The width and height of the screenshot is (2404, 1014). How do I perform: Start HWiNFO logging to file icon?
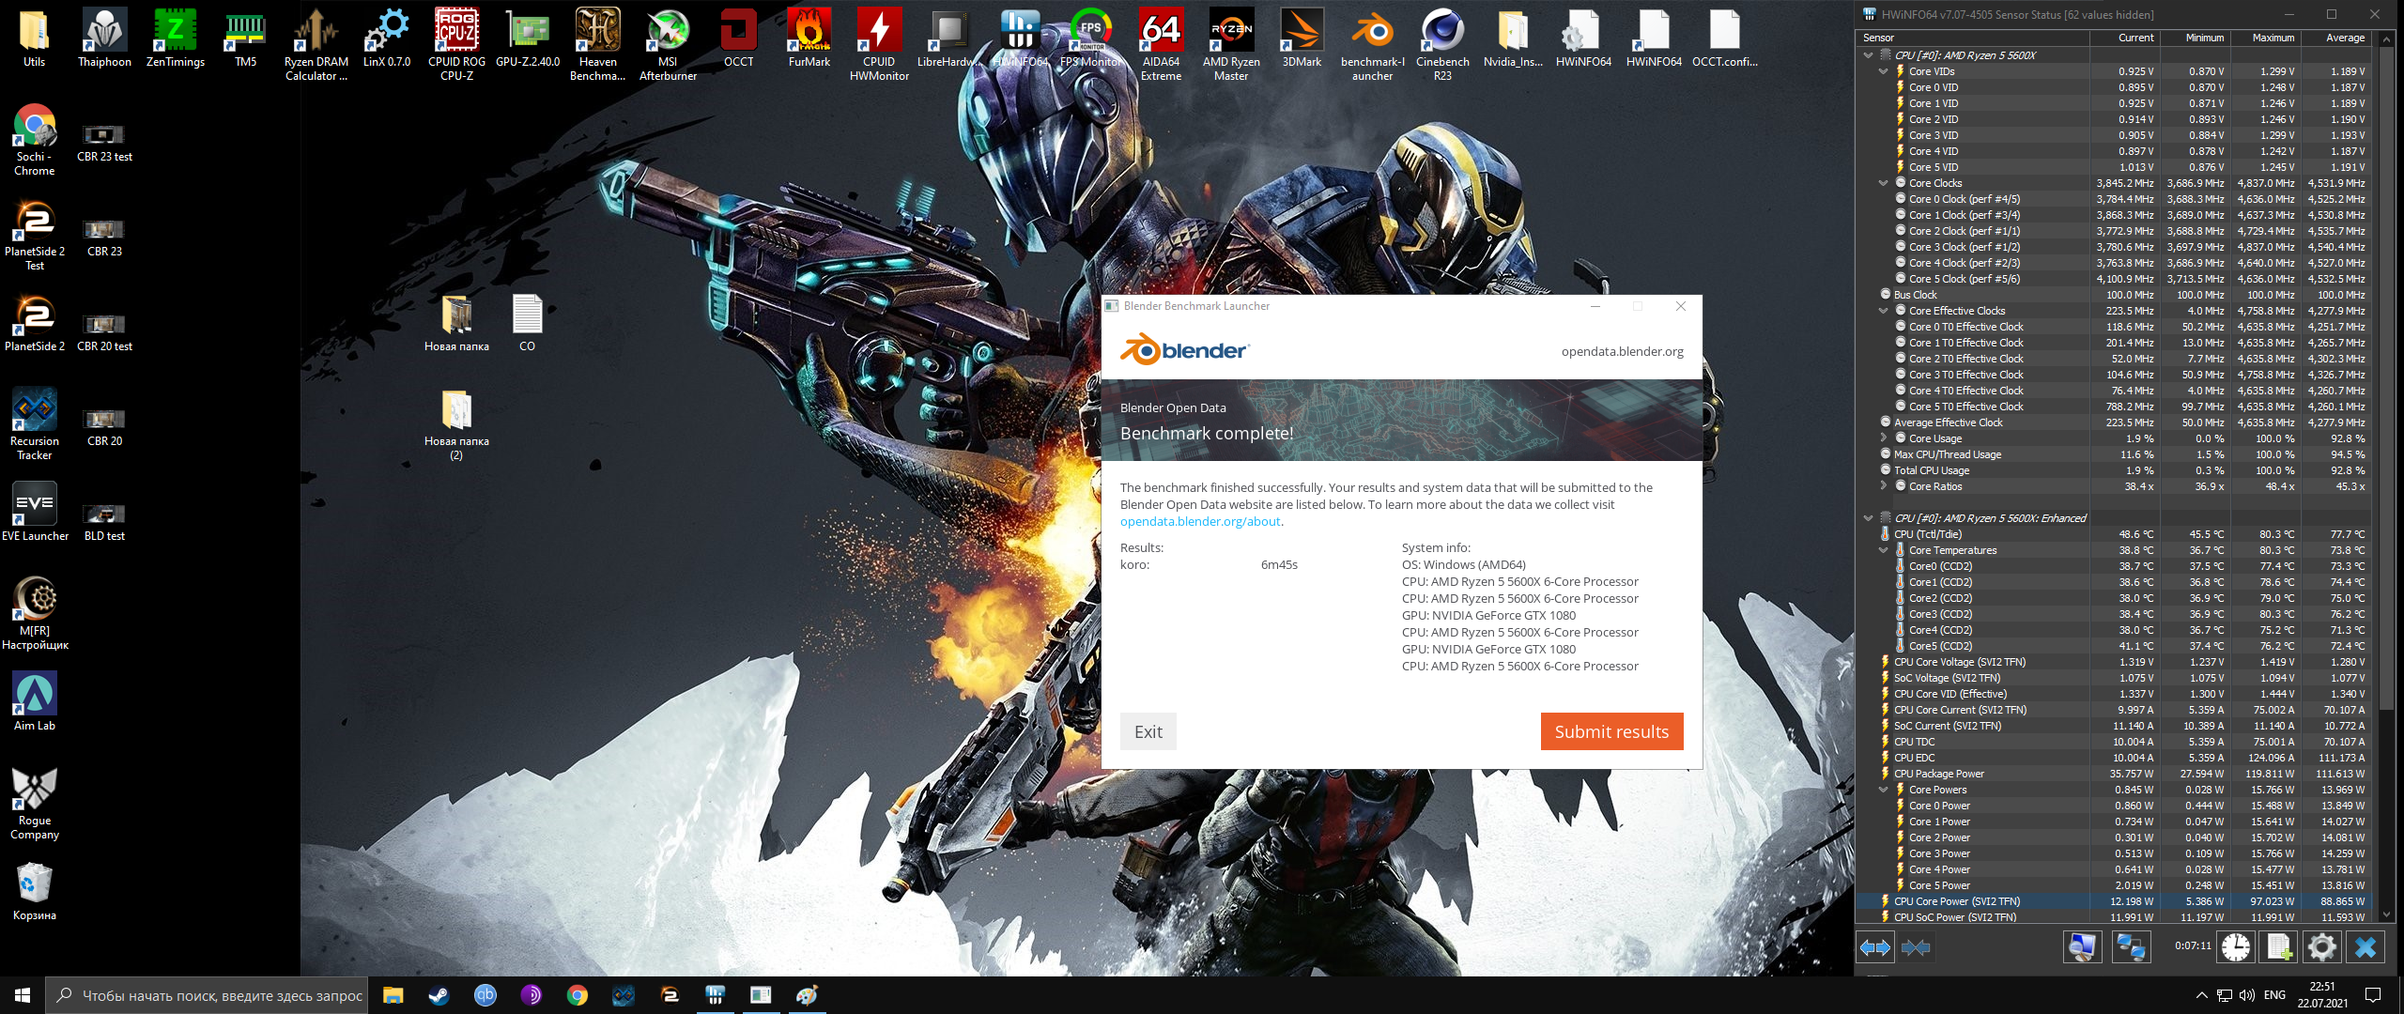point(2279,946)
